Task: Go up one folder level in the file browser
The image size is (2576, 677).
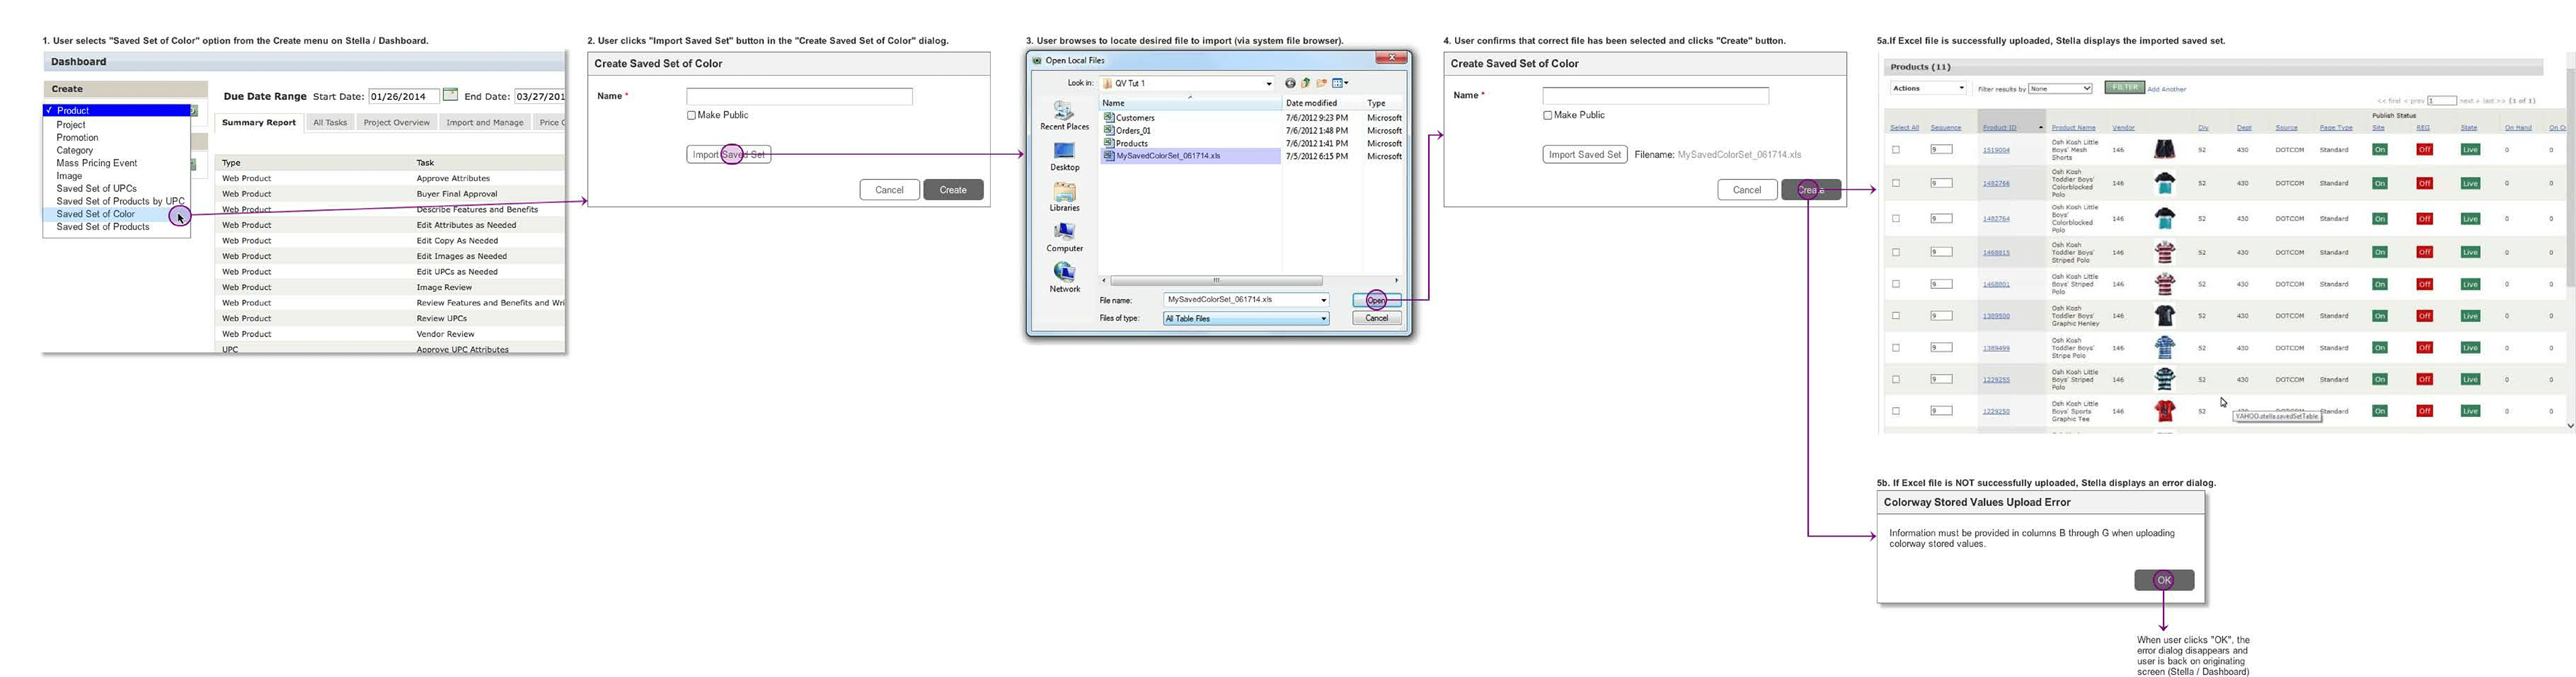Action: pos(1305,83)
